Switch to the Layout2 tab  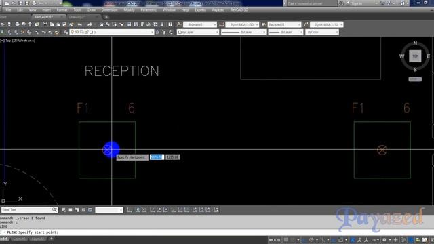coord(37,239)
